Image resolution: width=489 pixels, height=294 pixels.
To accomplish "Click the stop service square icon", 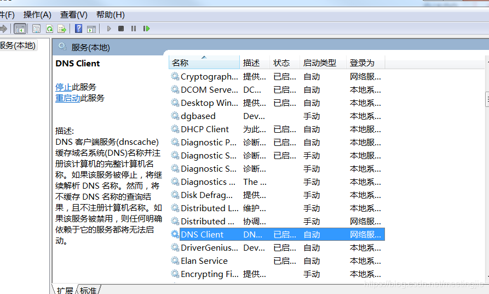I will pyautogui.click(x=121, y=29).
